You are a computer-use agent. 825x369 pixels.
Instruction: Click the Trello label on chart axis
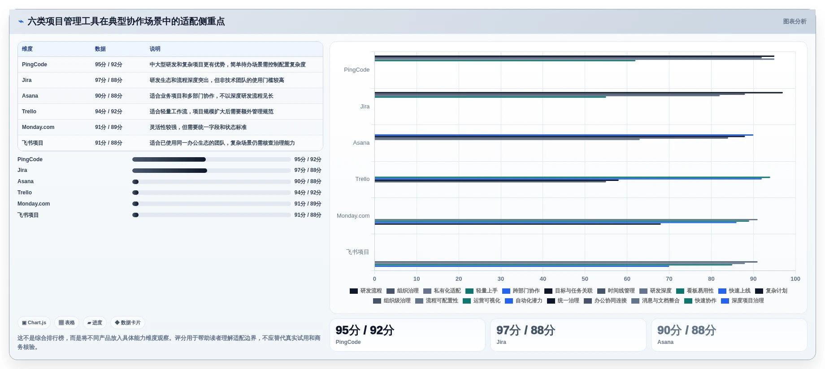click(x=362, y=179)
